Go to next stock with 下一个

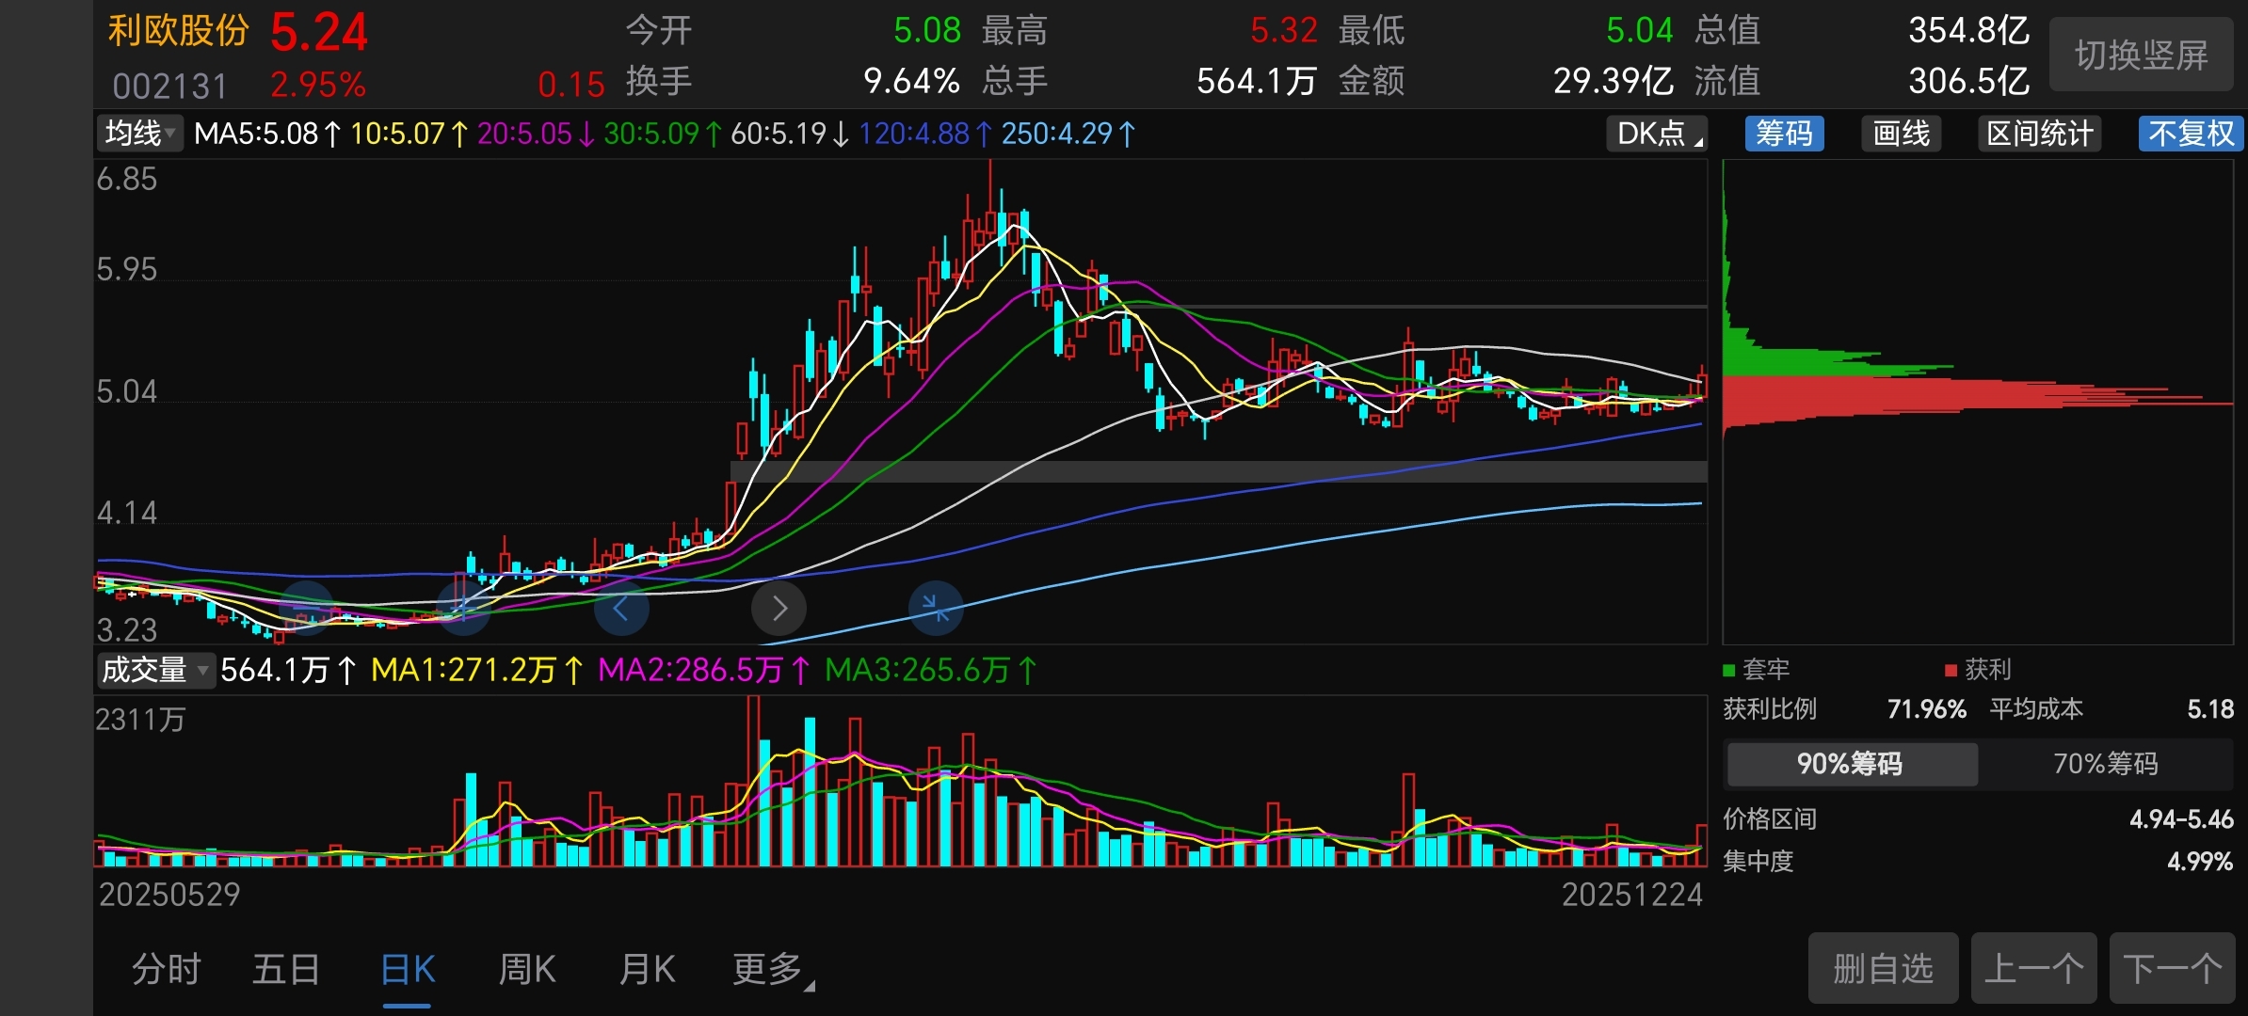(x=2172, y=968)
